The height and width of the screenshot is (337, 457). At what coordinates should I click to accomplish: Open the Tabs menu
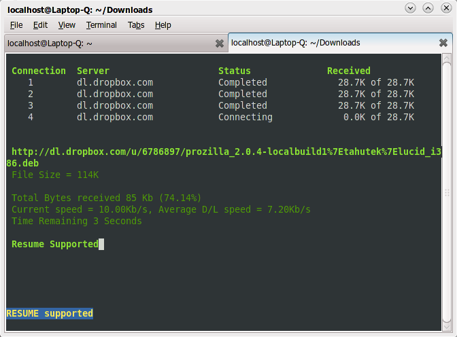pos(135,25)
